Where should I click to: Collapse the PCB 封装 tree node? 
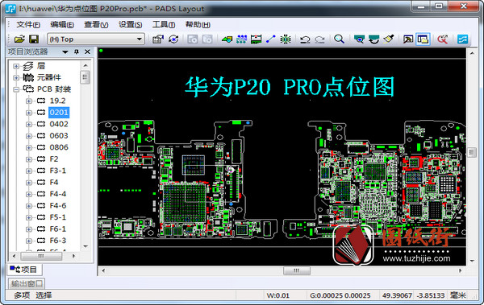pyautogui.click(x=16, y=89)
